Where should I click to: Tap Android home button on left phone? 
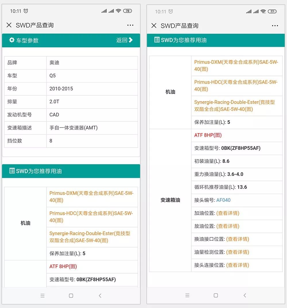71,296
